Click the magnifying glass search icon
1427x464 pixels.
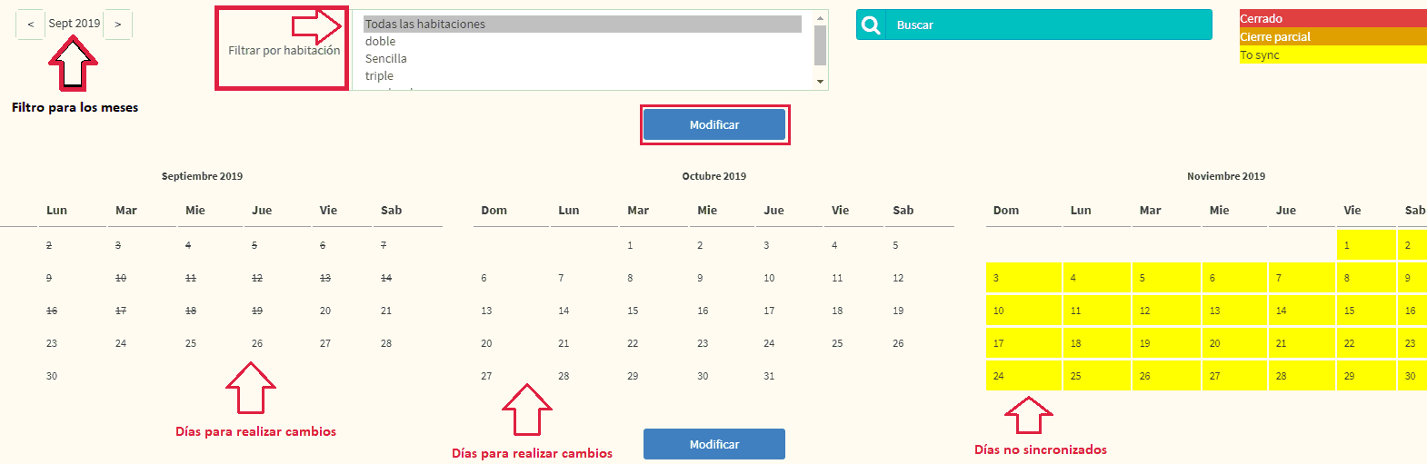[x=871, y=25]
